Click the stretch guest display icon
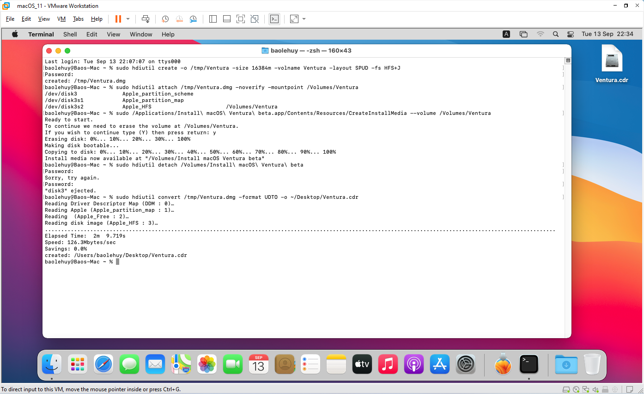 [x=294, y=19]
